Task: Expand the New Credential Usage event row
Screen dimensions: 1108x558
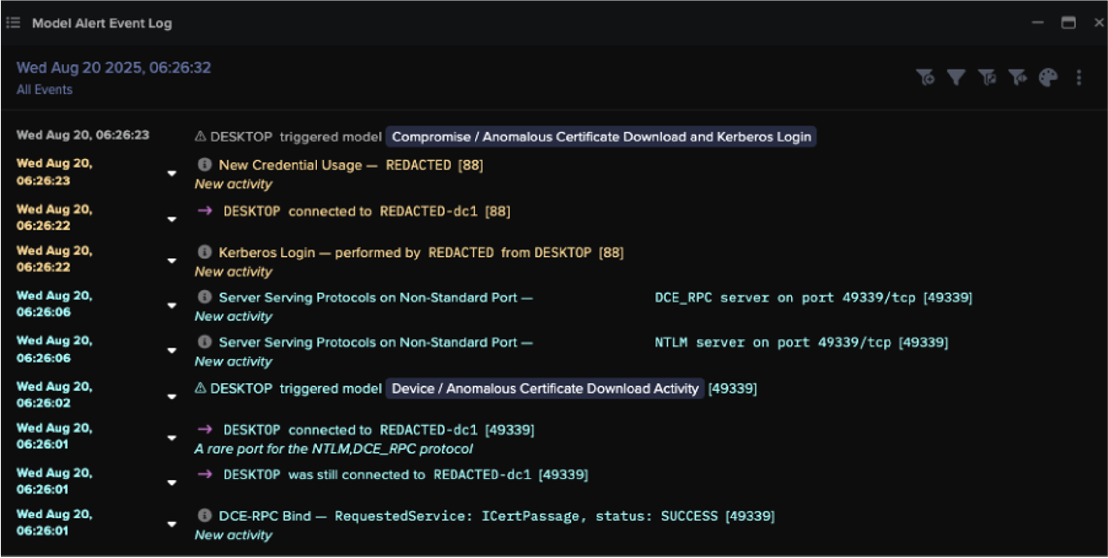Action: pos(172,173)
